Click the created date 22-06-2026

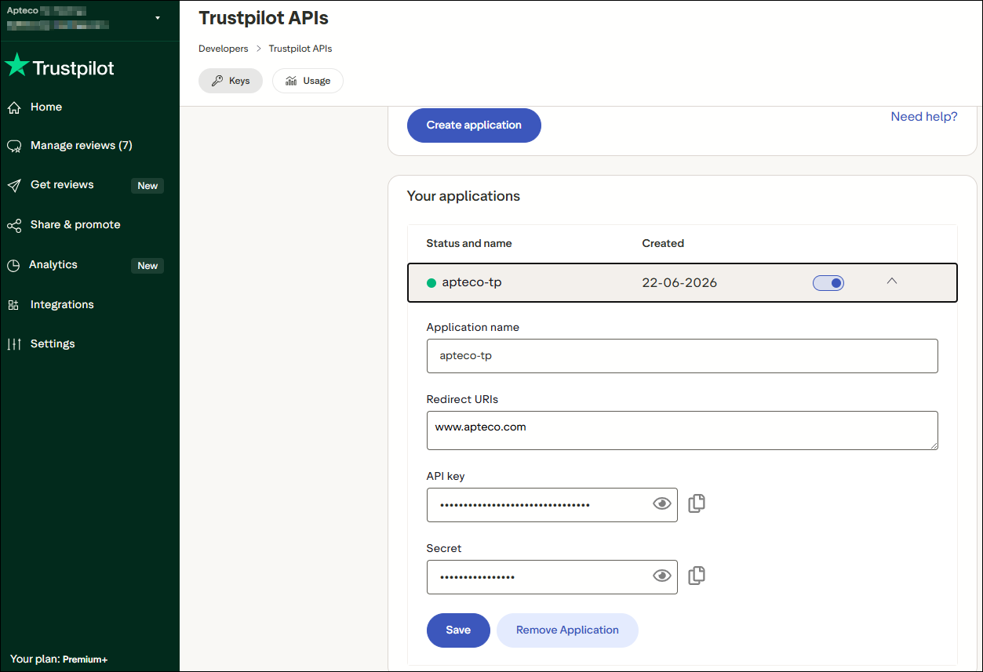679,283
